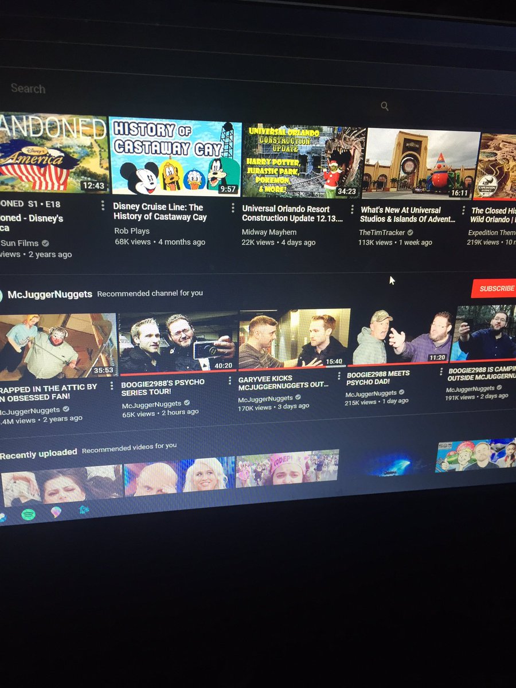
Task: Open 'Universal Orlando Resort Construction Update' title
Action: coord(293,213)
